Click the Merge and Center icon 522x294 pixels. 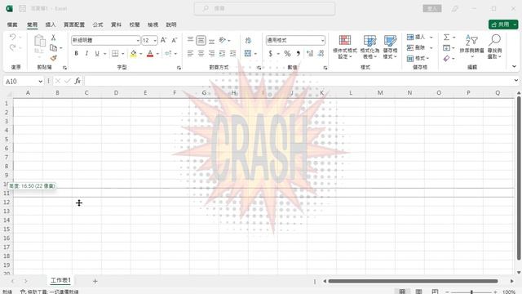click(x=248, y=53)
